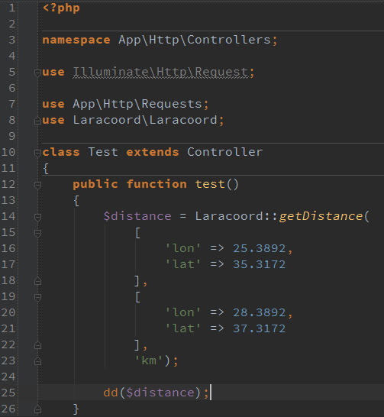Fold the getDistance call at line 14
The height and width of the screenshot is (417, 384).
(37, 217)
